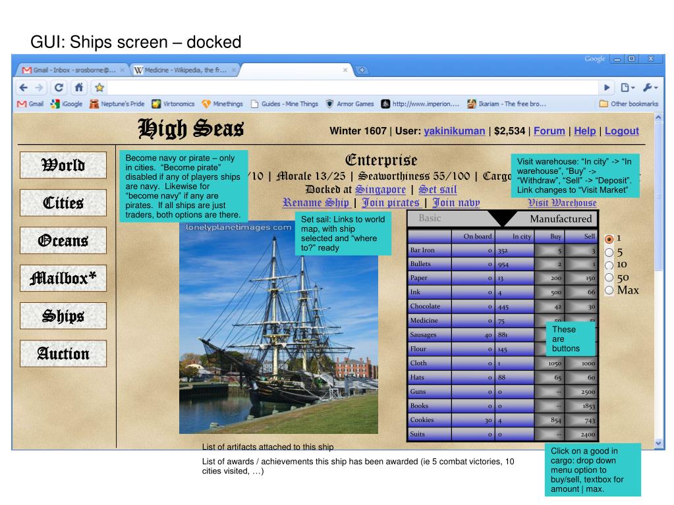Click the Join navy link

(456, 203)
